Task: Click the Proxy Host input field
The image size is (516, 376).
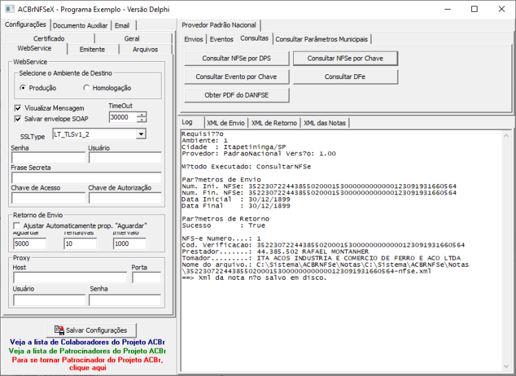Action: [x=70, y=278]
